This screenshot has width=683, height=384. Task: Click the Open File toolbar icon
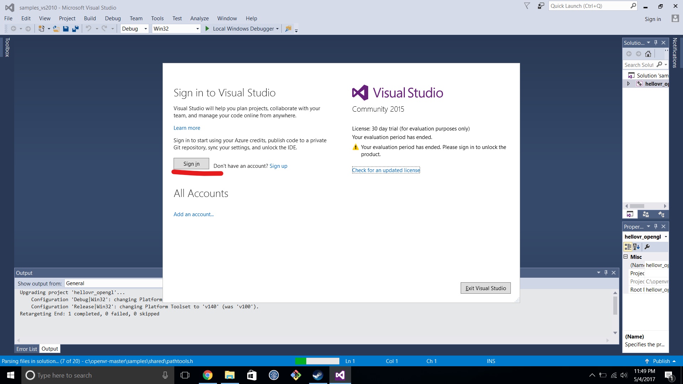[x=56, y=28]
